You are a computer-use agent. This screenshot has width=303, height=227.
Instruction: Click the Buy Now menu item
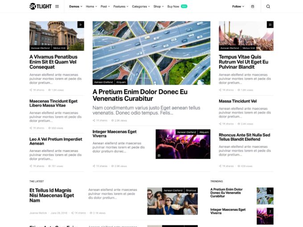pos(173,6)
